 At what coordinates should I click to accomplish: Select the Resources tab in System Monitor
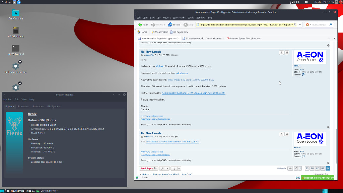(38, 106)
